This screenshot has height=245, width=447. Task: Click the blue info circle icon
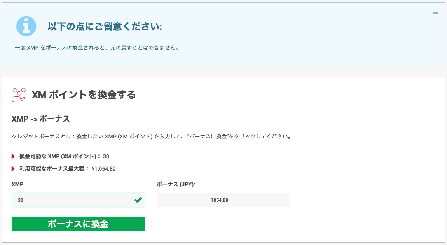[26, 26]
